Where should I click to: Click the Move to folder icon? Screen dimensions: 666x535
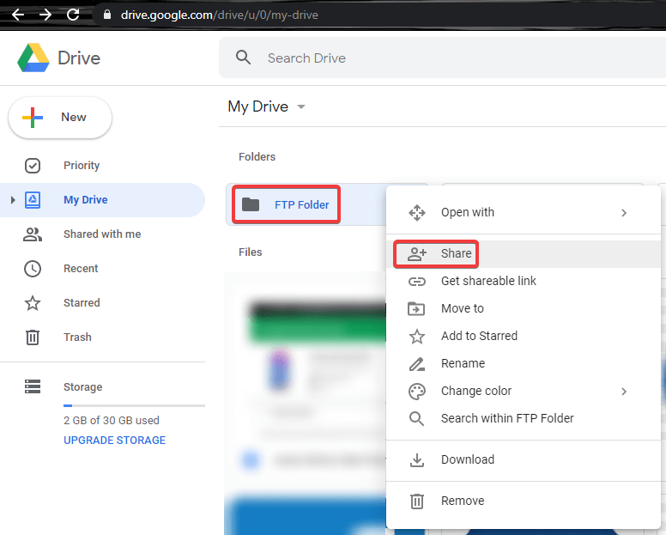coord(416,308)
